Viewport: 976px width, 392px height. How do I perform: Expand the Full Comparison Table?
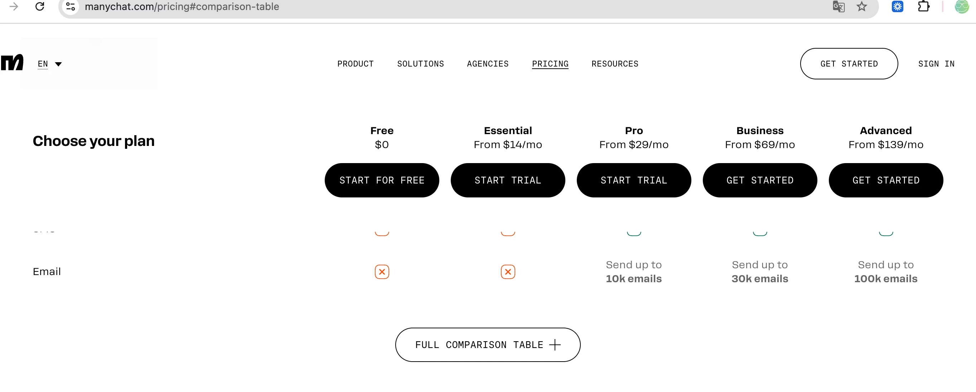[x=488, y=345]
